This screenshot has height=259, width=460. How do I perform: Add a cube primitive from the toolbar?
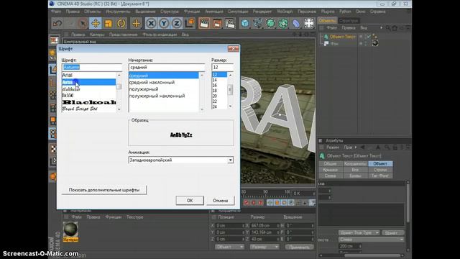click(245, 23)
